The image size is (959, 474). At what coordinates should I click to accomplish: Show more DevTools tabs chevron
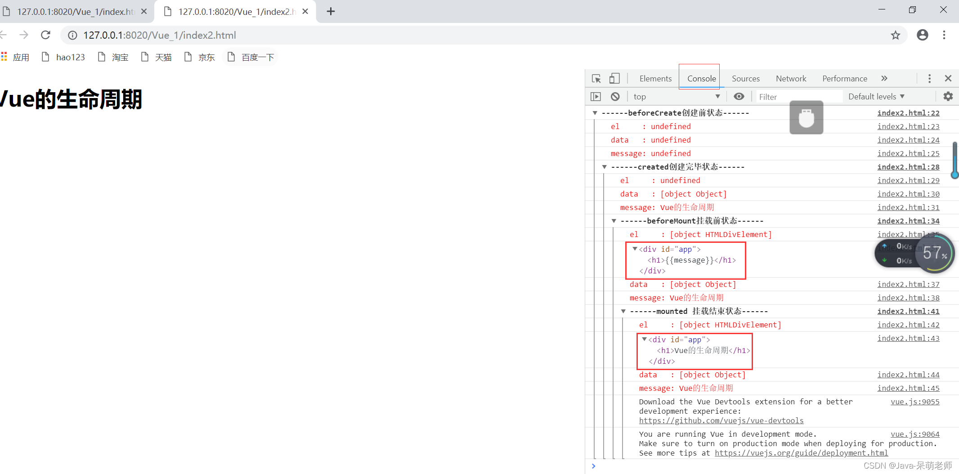884,79
